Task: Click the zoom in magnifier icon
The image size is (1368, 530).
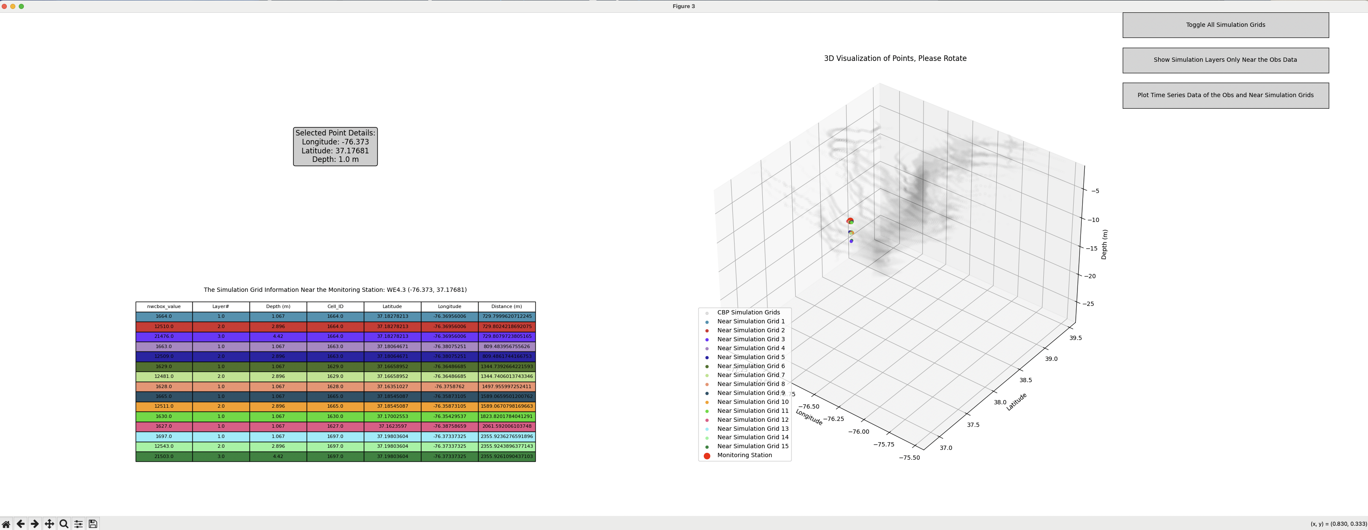Action: 63,523
